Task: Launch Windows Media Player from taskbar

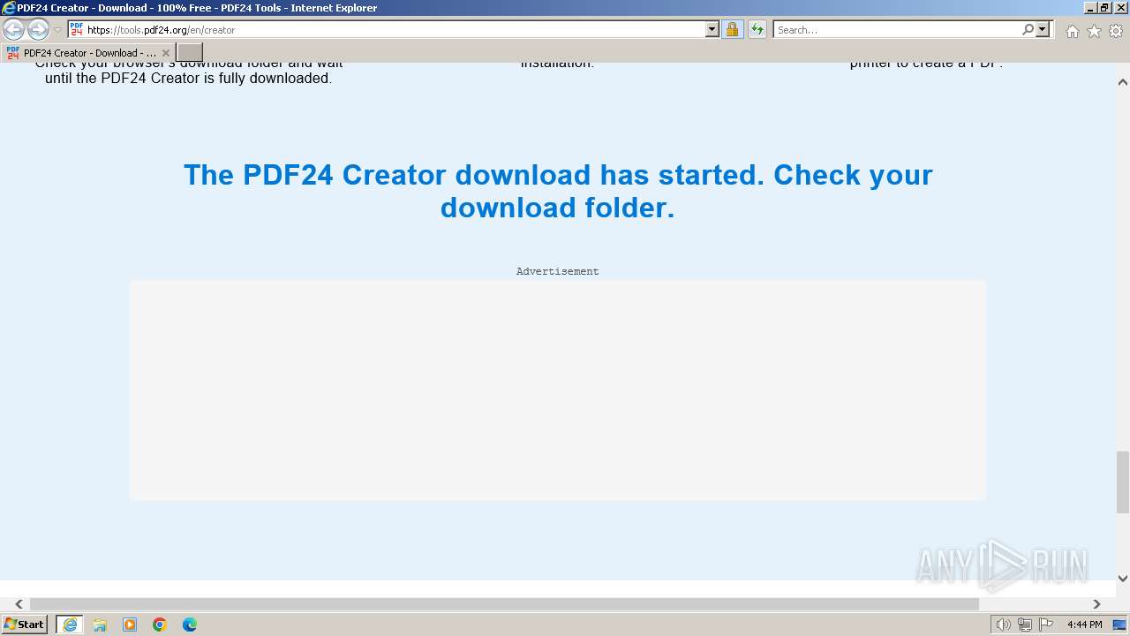Action: (x=130, y=625)
